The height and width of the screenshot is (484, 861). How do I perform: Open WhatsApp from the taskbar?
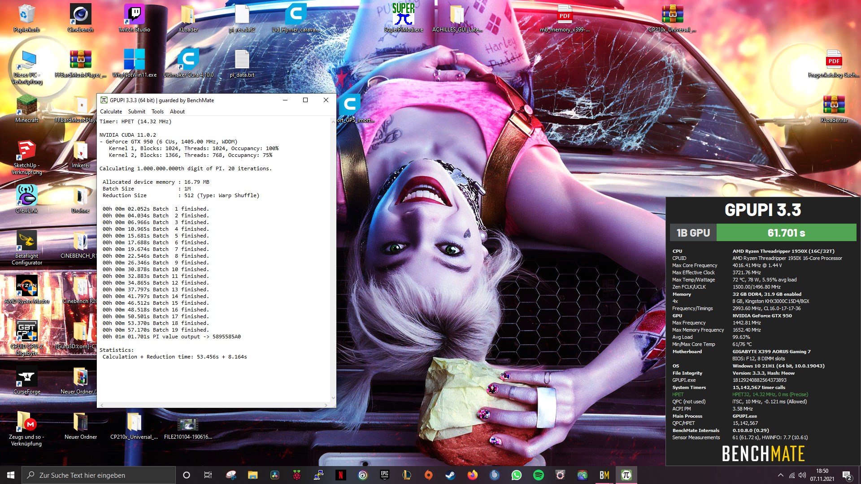(x=516, y=475)
